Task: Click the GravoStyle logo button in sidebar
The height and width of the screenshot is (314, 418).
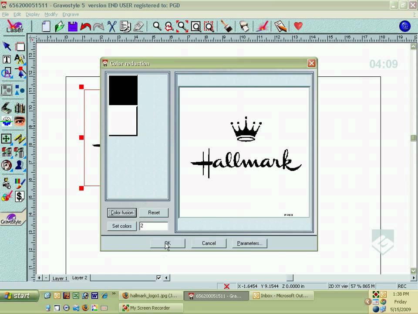Action: (x=12, y=219)
